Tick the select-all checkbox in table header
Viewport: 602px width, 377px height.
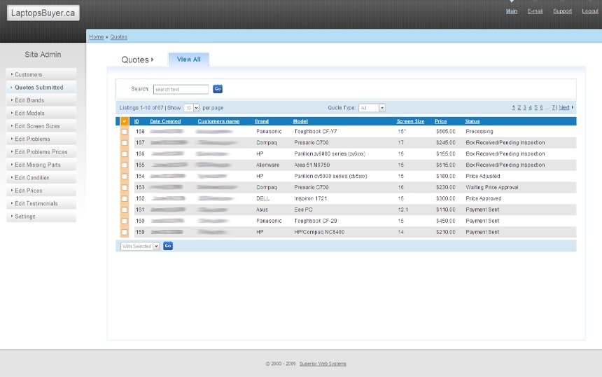pos(125,121)
